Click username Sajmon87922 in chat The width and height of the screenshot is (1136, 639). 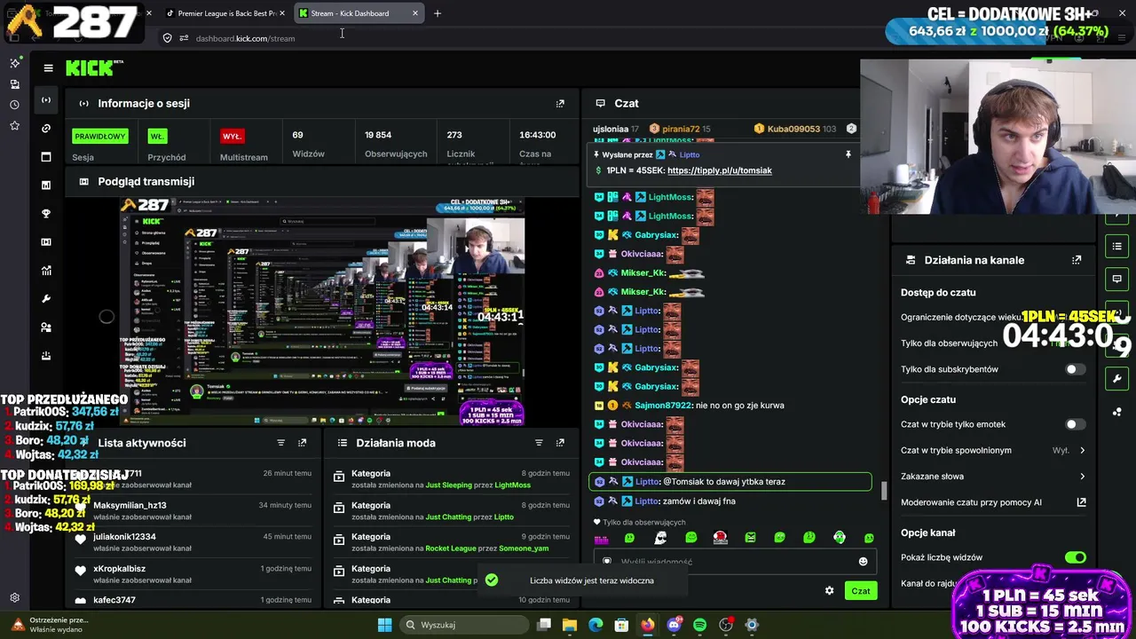pyautogui.click(x=662, y=406)
